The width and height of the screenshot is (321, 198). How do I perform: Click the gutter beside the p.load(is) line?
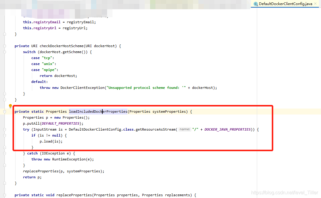tap(4, 141)
